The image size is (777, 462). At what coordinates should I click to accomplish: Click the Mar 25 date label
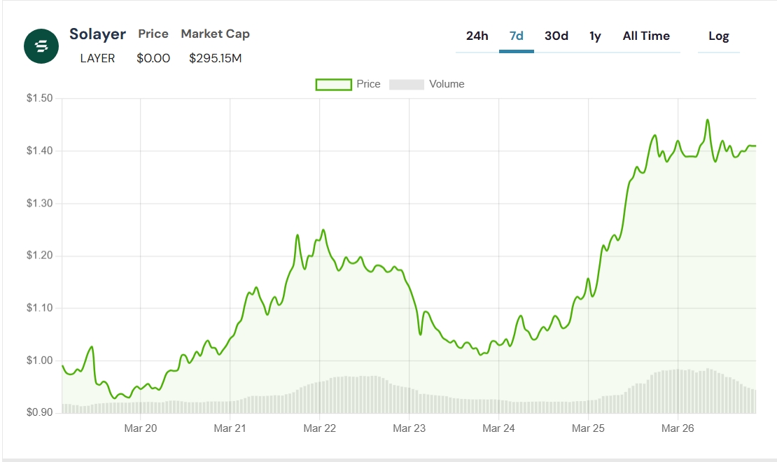tap(588, 428)
